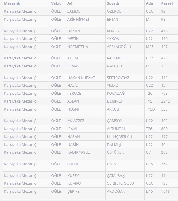Click the Parsel column header
The image size is (178, 201).
tap(167, 3)
